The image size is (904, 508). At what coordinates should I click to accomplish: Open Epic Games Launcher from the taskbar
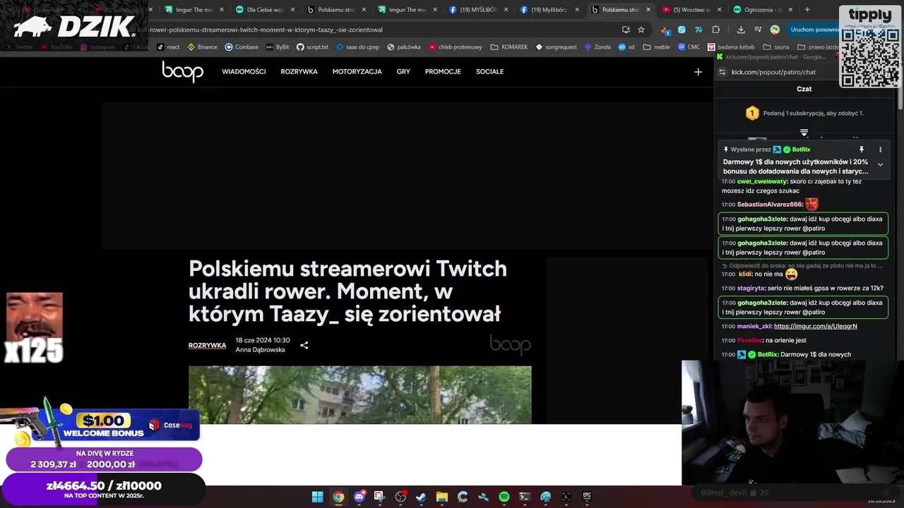587,497
